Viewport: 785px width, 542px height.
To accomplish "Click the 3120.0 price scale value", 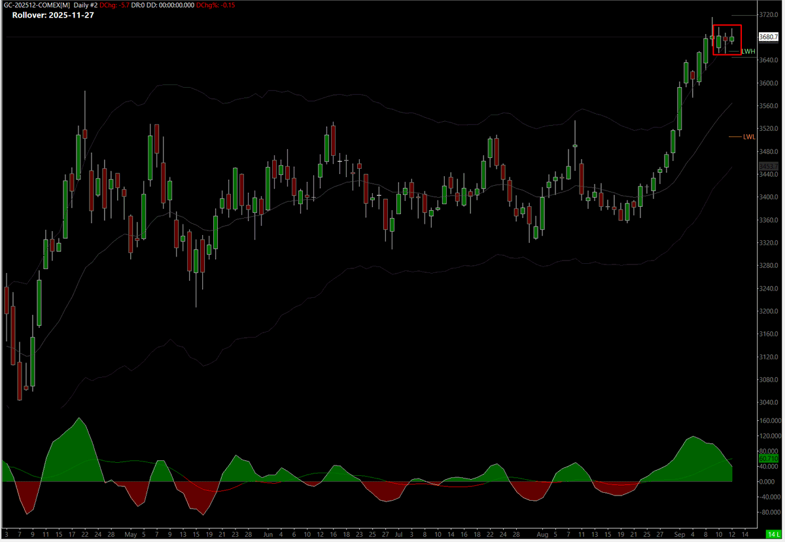I will pyautogui.click(x=769, y=357).
